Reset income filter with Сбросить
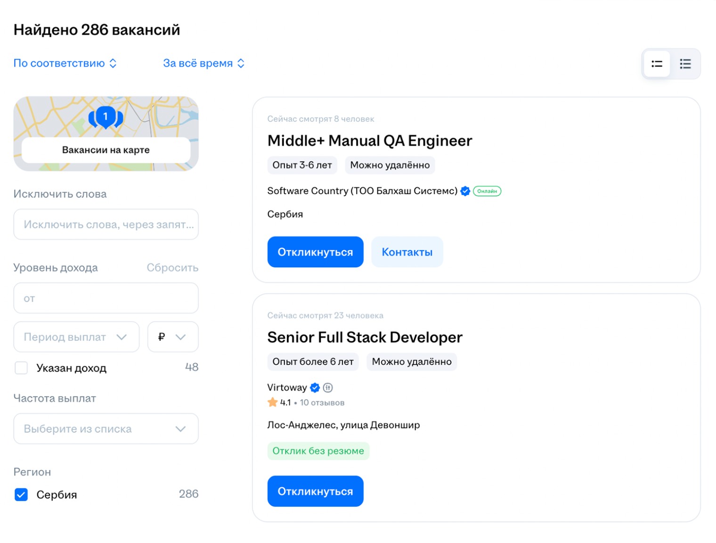Image resolution: width=716 pixels, height=543 pixels. coord(172,268)
